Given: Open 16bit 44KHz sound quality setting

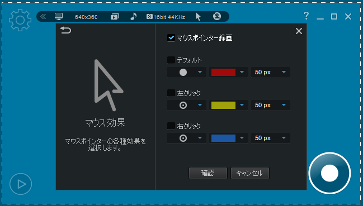Looking at the screenshot, I should tap(166, 17).
